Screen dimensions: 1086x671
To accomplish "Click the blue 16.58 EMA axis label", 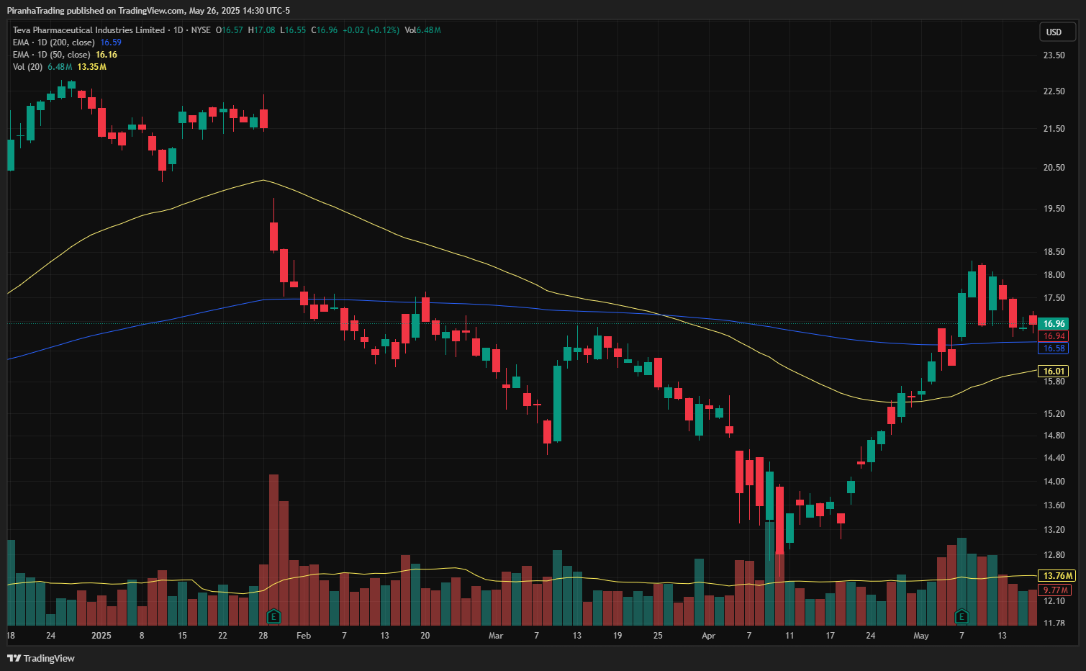I will (x=1054, y=348).
